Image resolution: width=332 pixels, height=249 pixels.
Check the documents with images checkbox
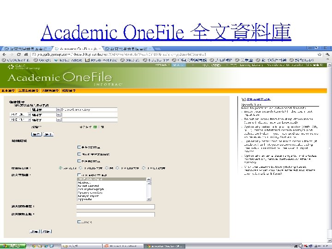pyautogui.click(x=79, y=161)
